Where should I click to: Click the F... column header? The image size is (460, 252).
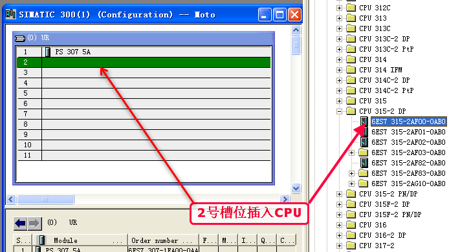208,240
